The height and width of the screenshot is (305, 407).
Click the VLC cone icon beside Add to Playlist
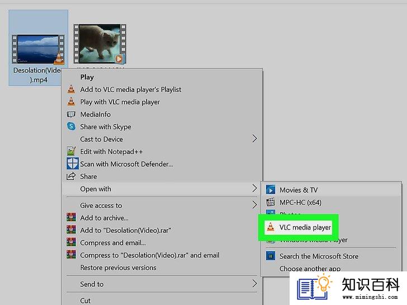(71, 90)
